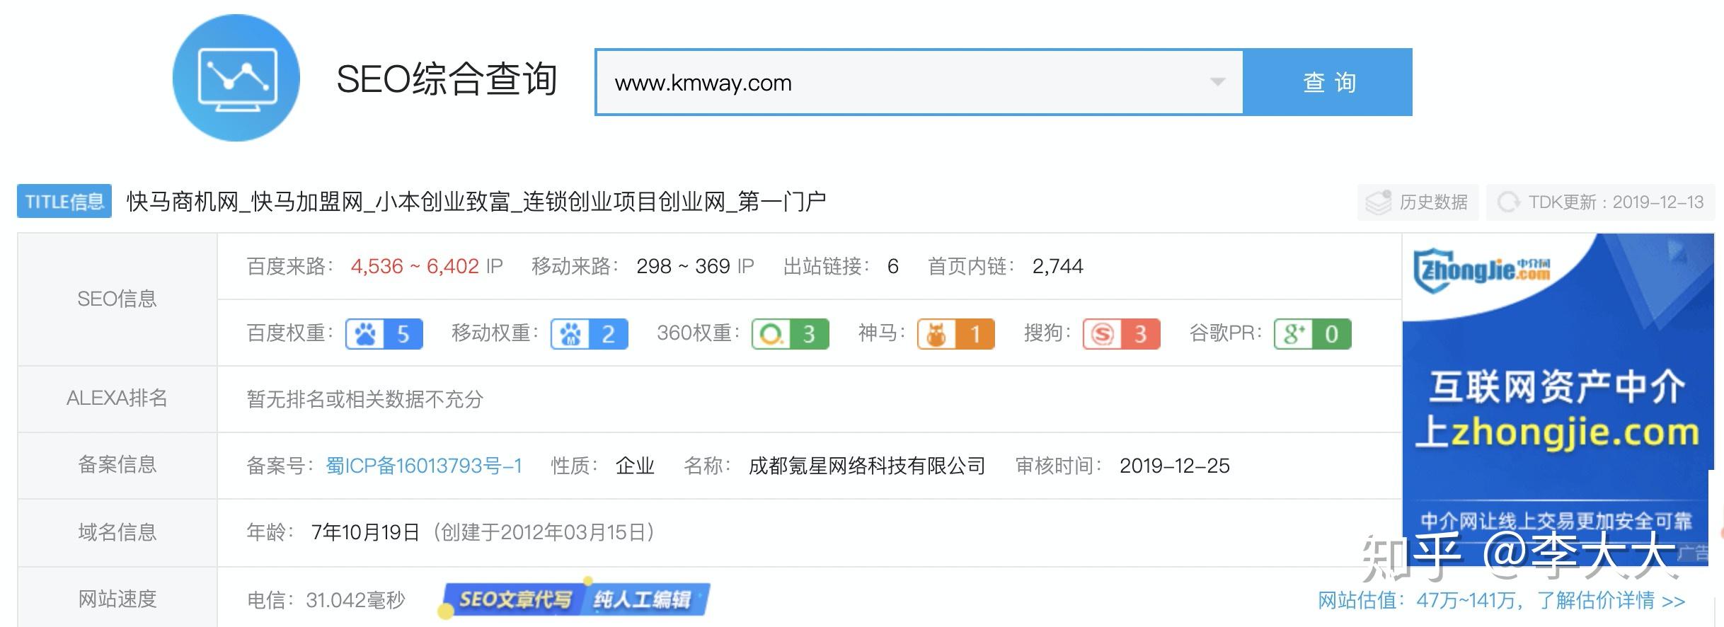Click 出站链接 value 6
Screen dimensions: 1724x627
893,266
